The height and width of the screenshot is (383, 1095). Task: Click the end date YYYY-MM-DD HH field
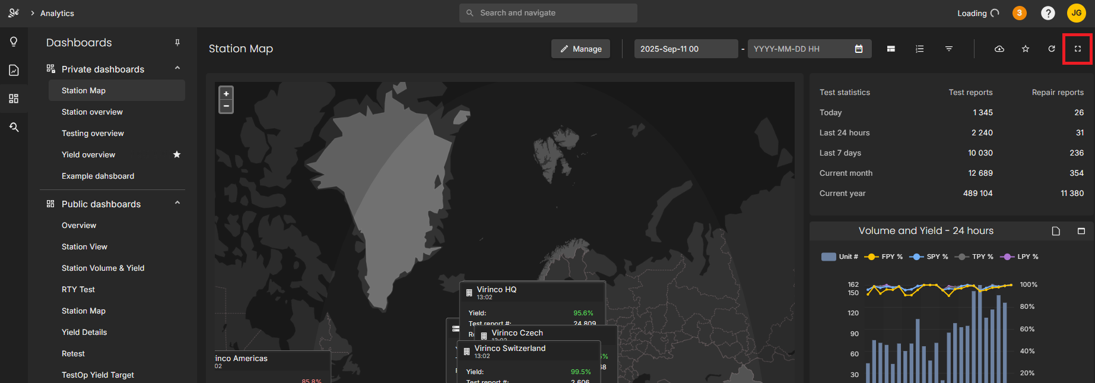(810, 49)
